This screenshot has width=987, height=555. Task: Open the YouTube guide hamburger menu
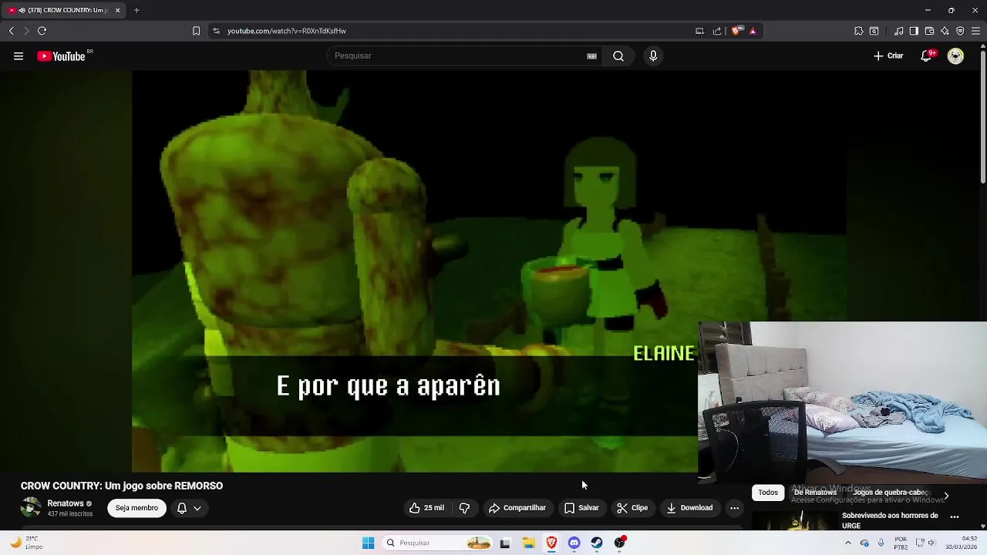pos(19,55)
